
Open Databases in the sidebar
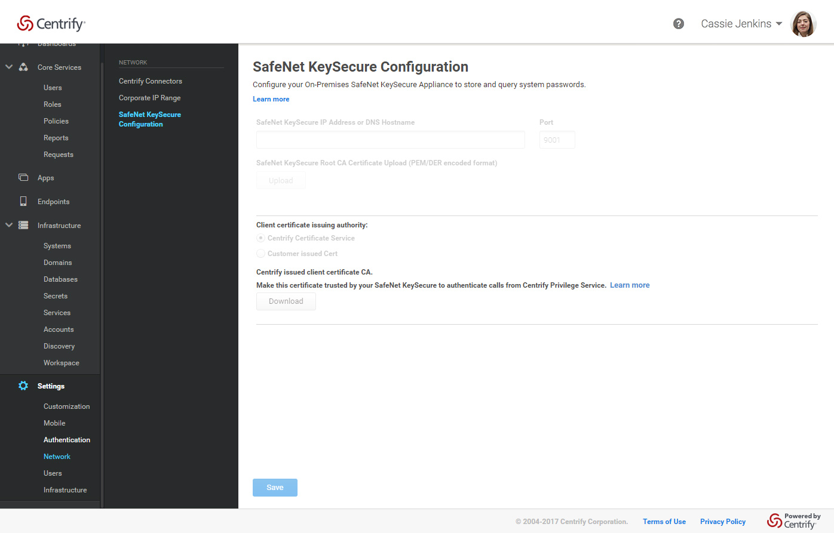(60, 279)
